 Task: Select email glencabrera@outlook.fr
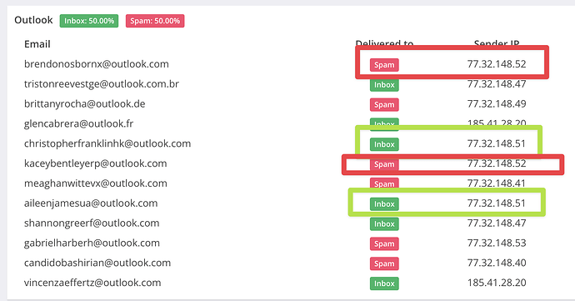79,123
